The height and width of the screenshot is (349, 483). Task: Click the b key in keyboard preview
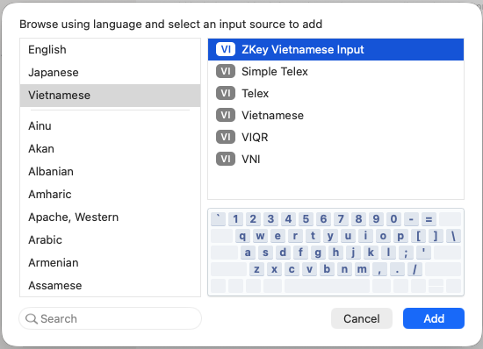327,269
